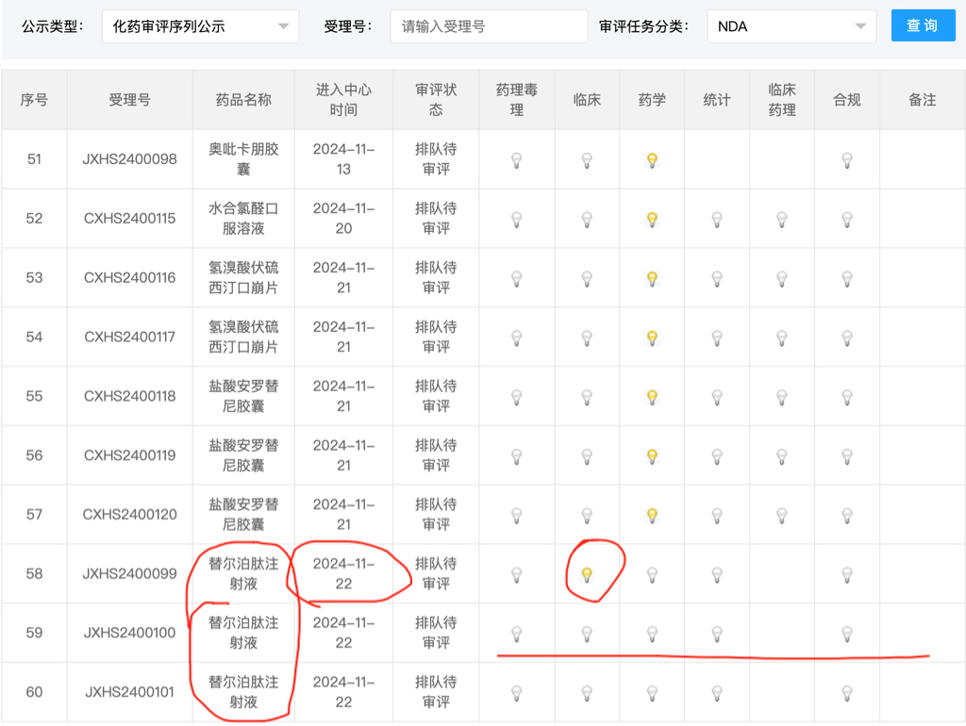
Task: Click acceptance number CXHS2400120
Action: coord(129,514)
